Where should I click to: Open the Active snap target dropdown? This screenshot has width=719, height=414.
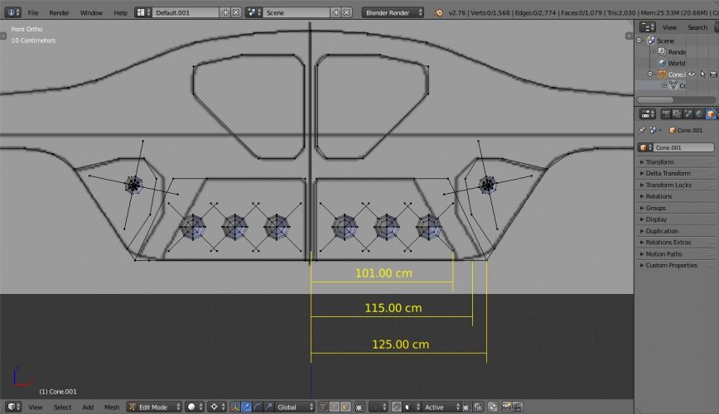[x=441, y=407]
